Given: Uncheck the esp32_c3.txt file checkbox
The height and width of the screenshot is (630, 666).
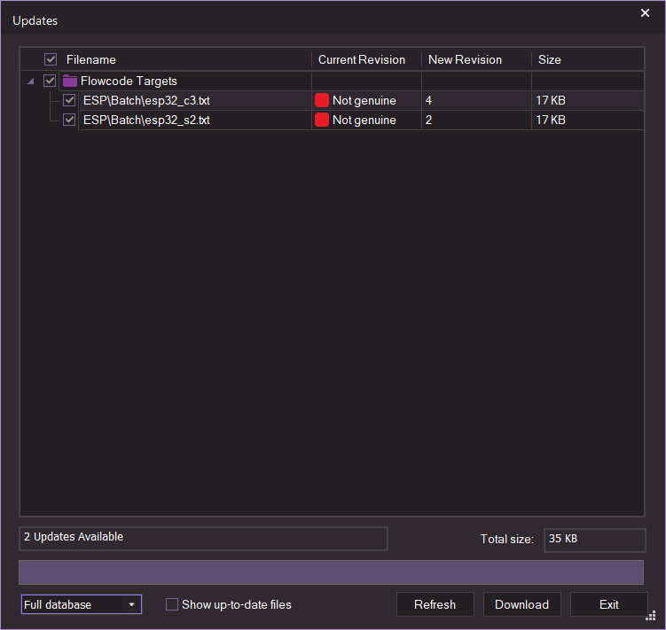Looking at the screenshot, I should coord(69,100).
